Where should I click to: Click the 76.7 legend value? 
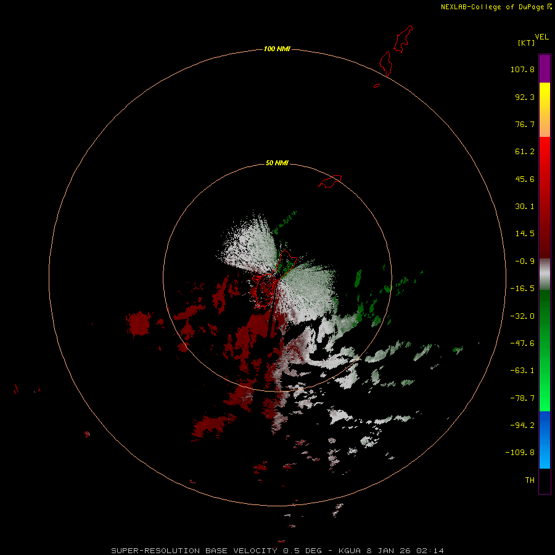point(525,124)
